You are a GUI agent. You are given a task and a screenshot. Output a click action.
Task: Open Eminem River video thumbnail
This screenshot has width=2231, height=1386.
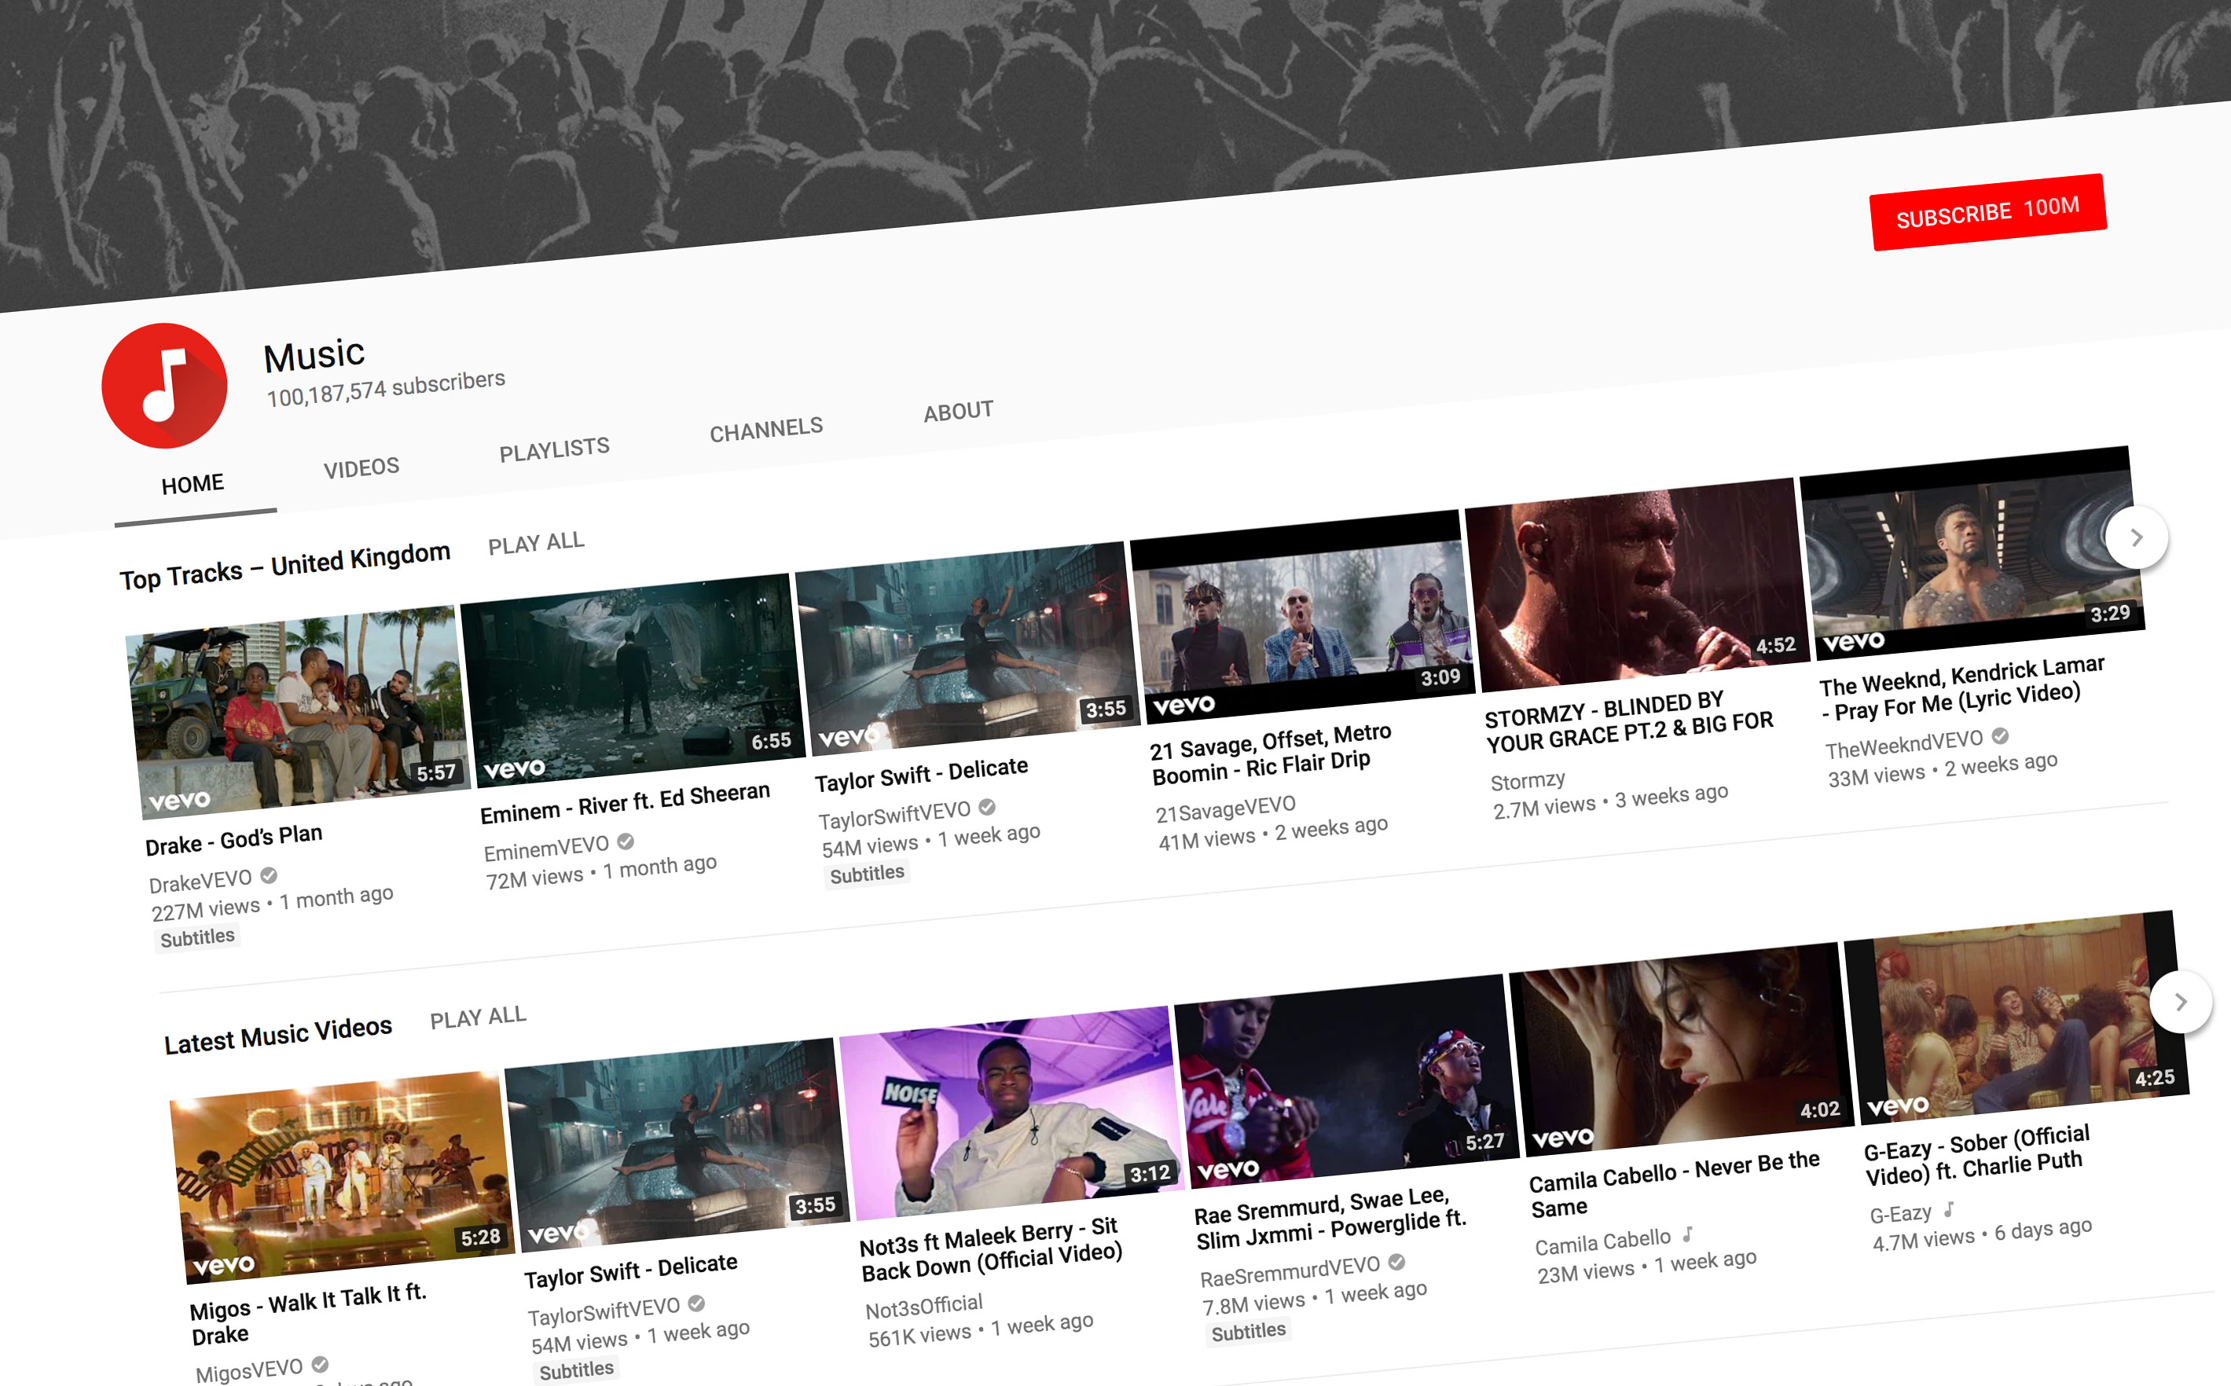[633, 680]
